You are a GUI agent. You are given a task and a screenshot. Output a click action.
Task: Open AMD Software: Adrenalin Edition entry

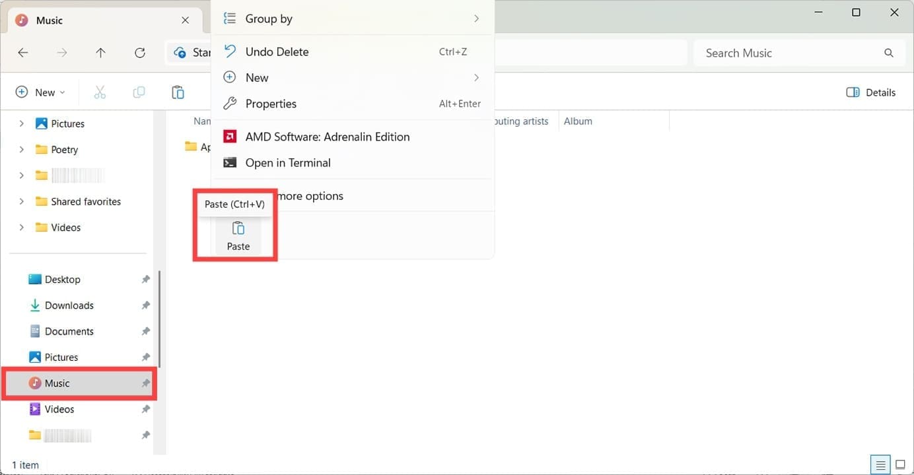[351, 137]
